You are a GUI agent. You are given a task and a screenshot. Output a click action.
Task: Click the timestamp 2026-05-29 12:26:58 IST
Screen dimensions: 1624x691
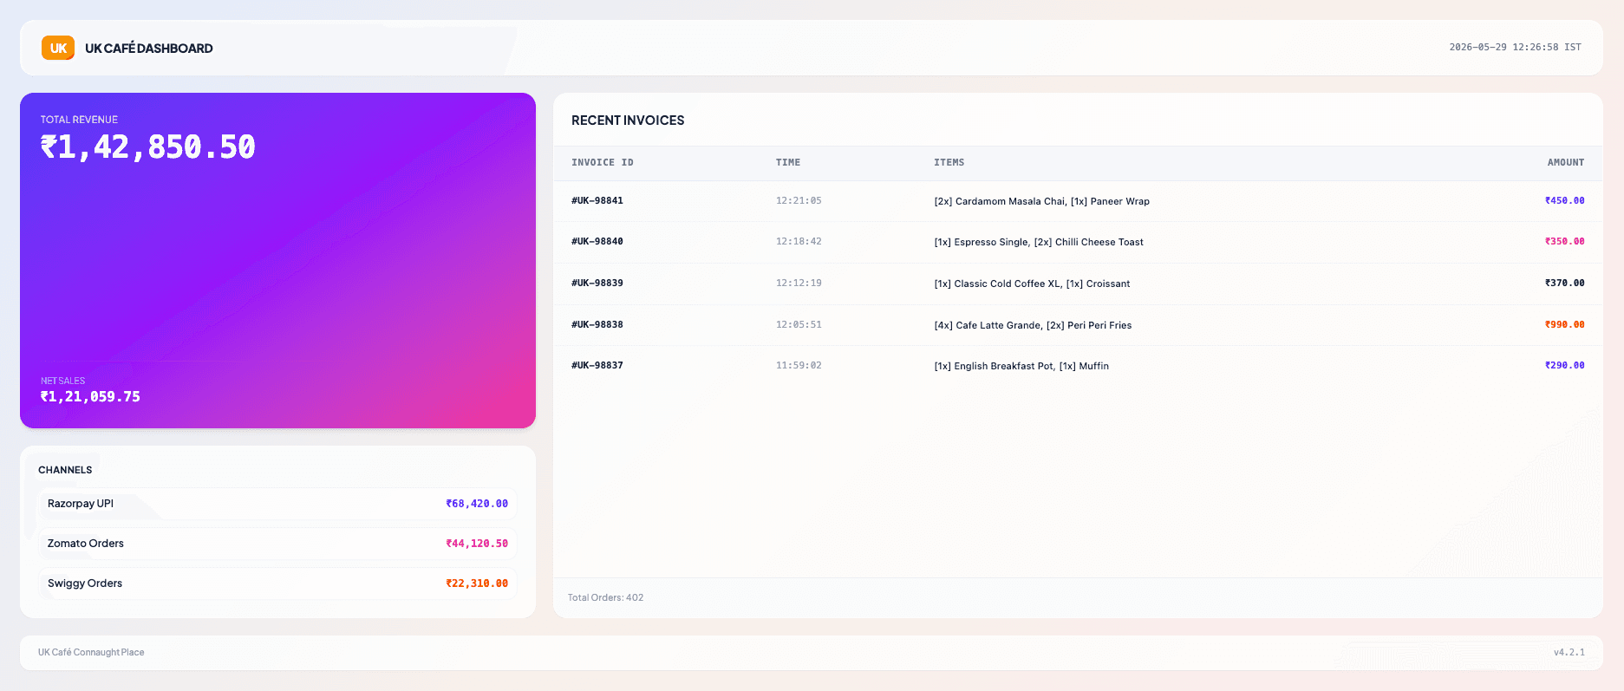tap(1515, 47)
